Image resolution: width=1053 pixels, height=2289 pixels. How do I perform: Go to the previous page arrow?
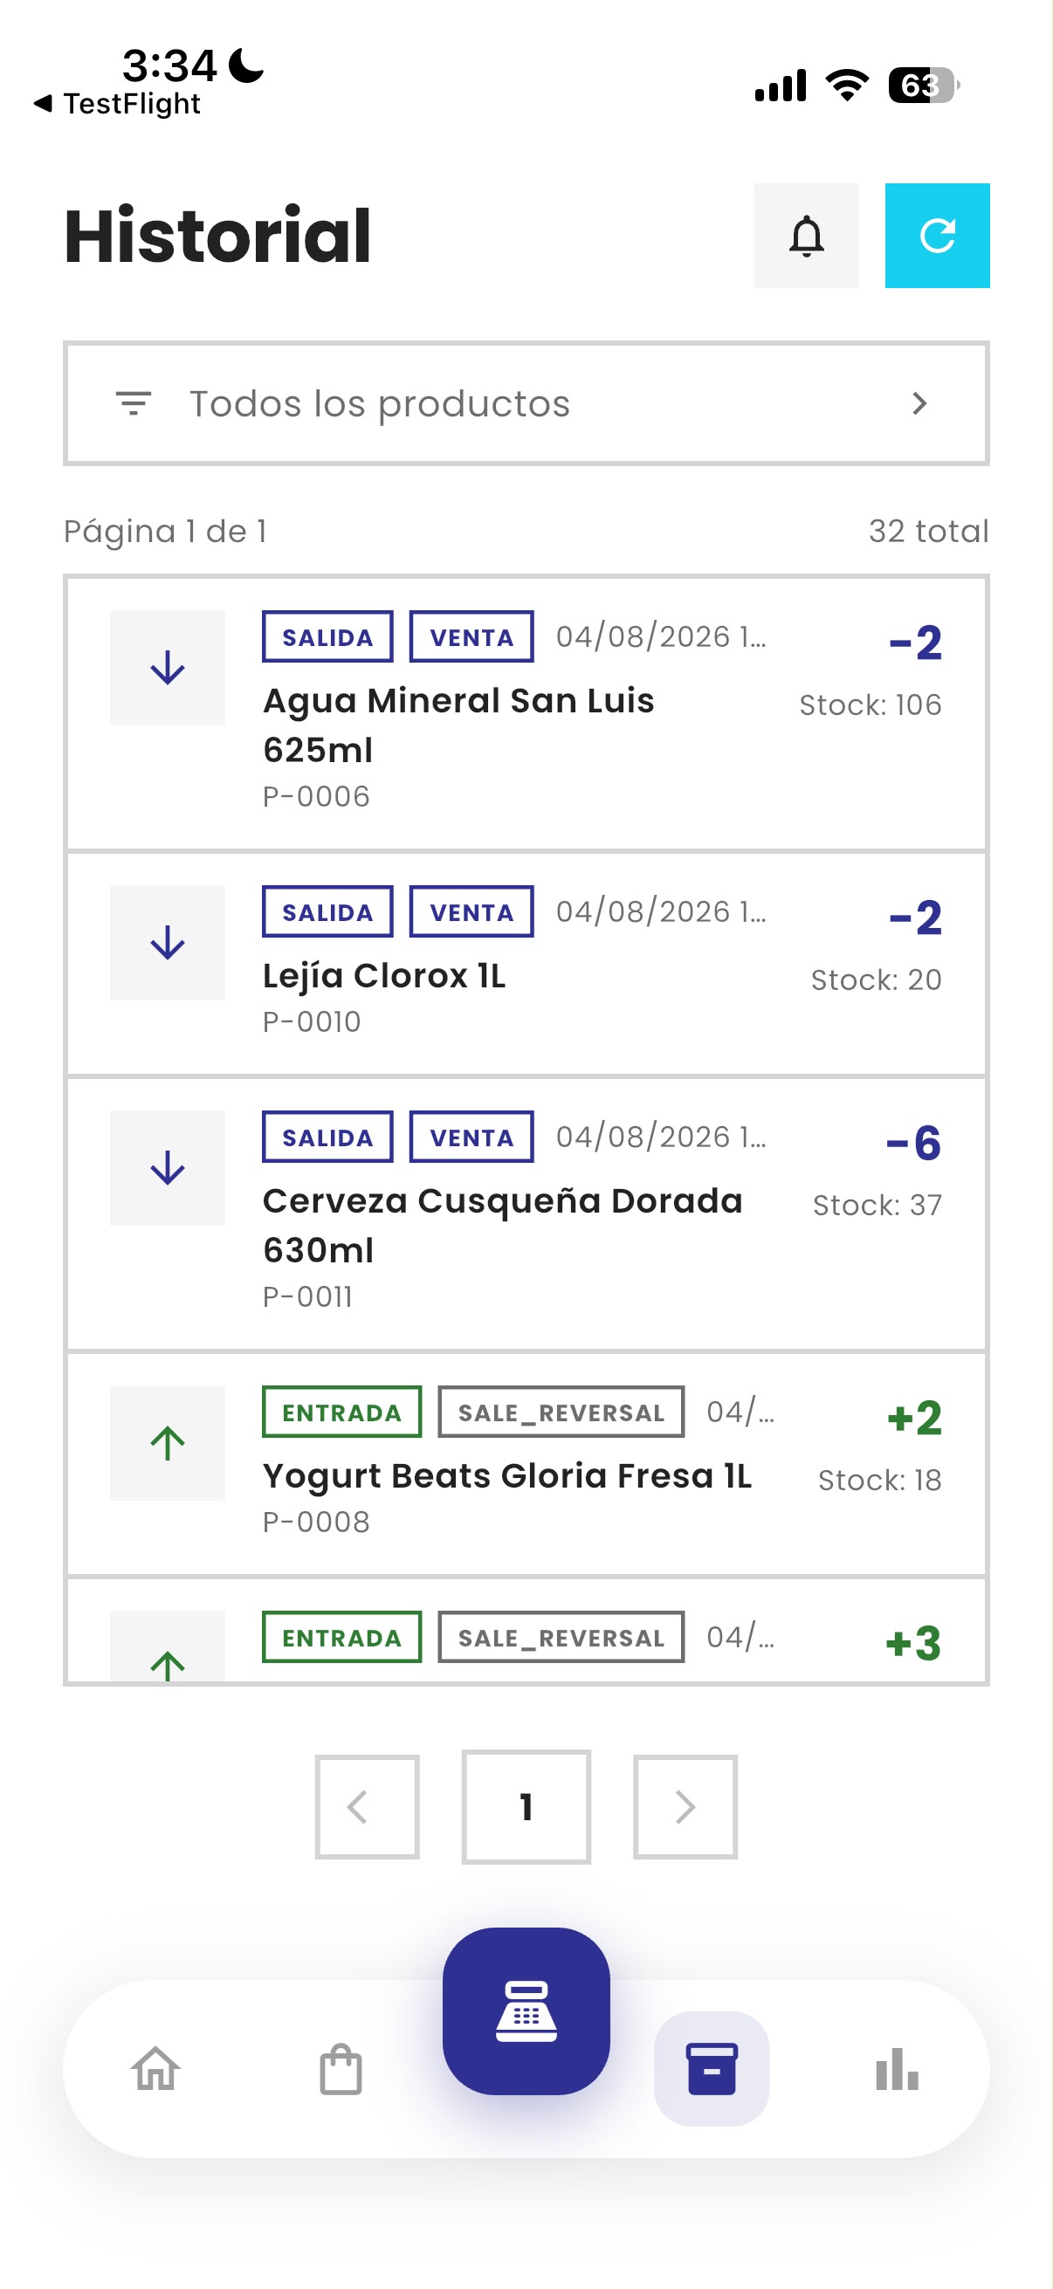pos(367,1806)
